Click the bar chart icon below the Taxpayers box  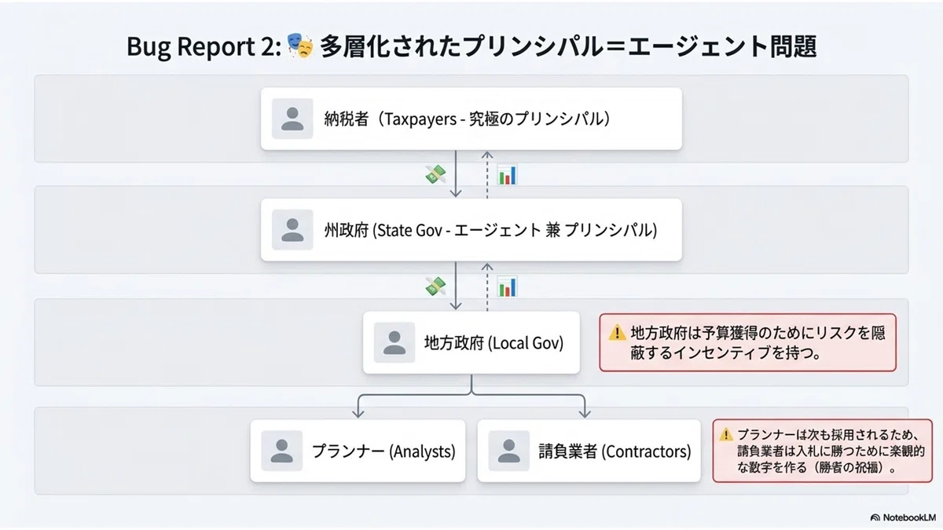coord(508,175)
